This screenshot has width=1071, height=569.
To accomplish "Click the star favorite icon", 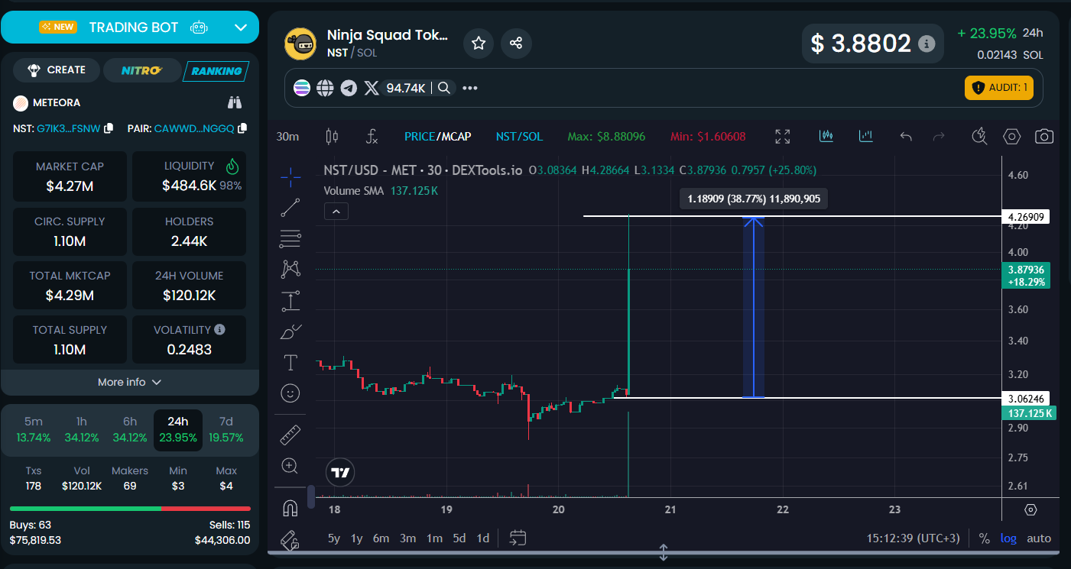I will pos(479,44).
